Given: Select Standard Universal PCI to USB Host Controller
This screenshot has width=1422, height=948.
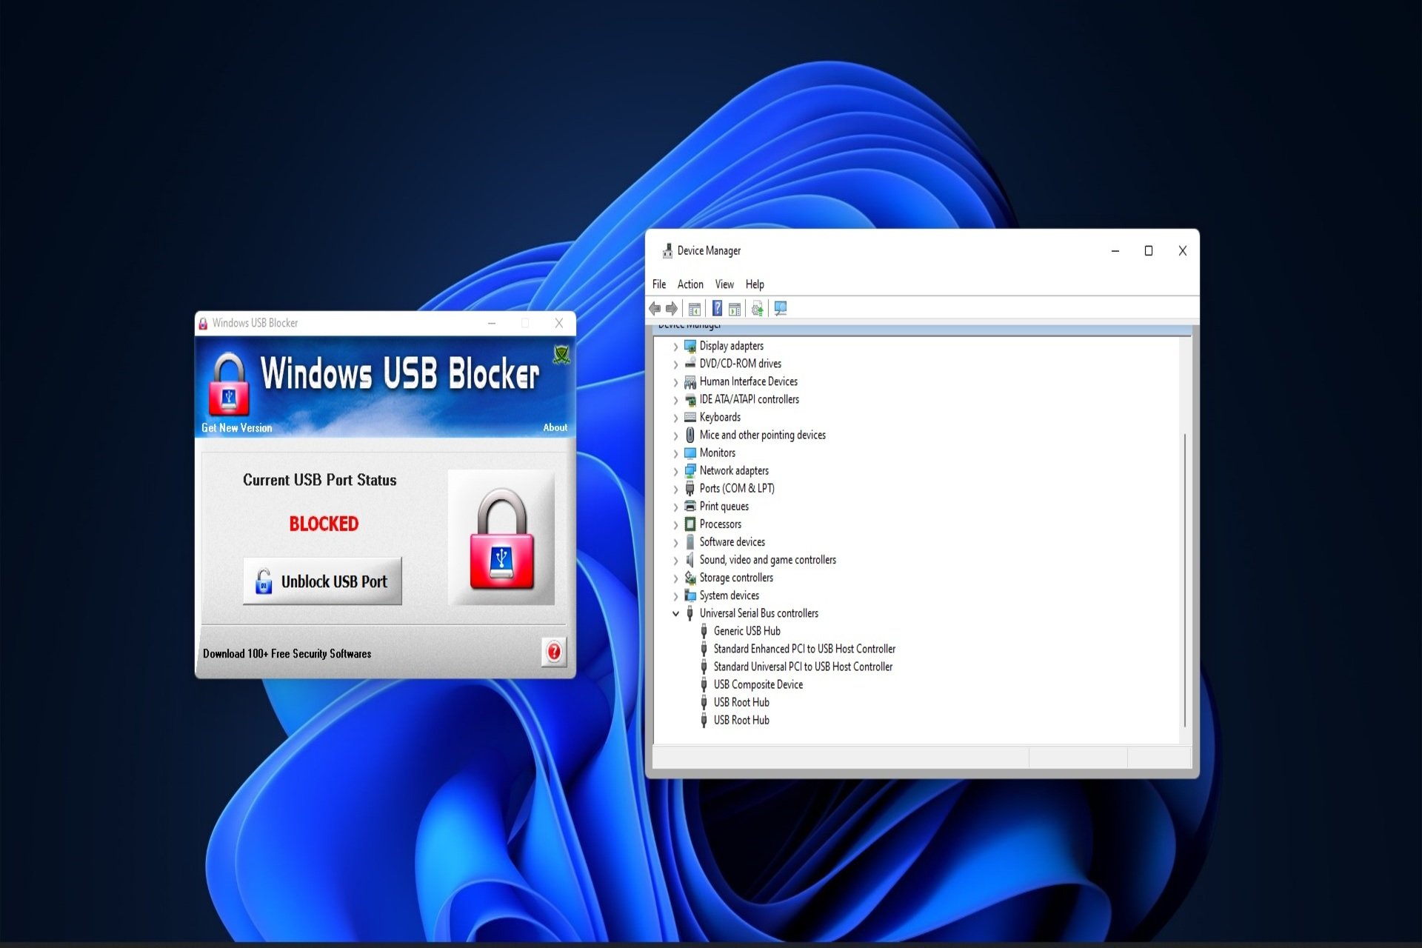Looking at the screenshot, I should [x=803, y=667].
